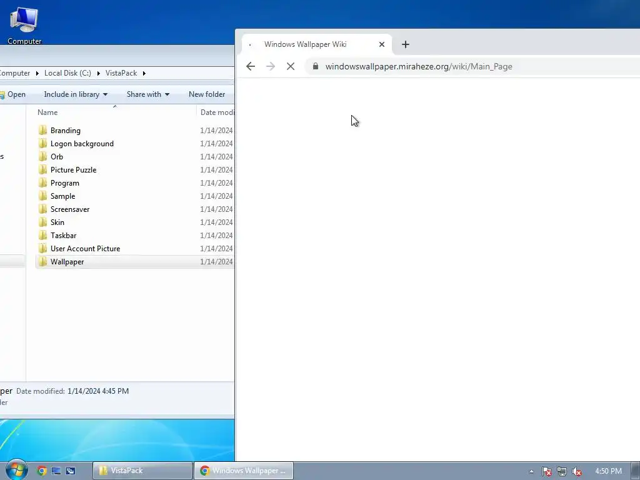Switch to Windows Wallpaper taskbar button
Screen dimensions: 640x480
coord(244,471)
